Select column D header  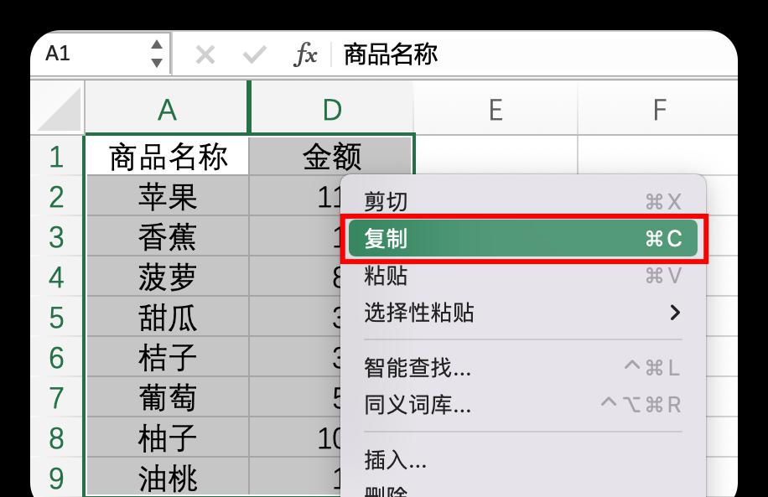click(331, 109)
